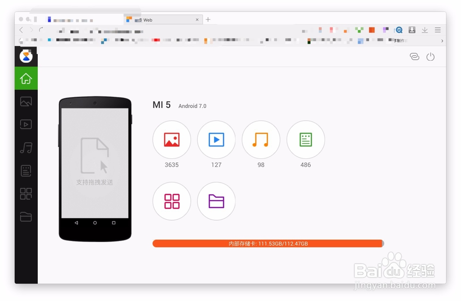Click the 486 document count
Screen dimensions: 461x301
[x=306, y=165]
